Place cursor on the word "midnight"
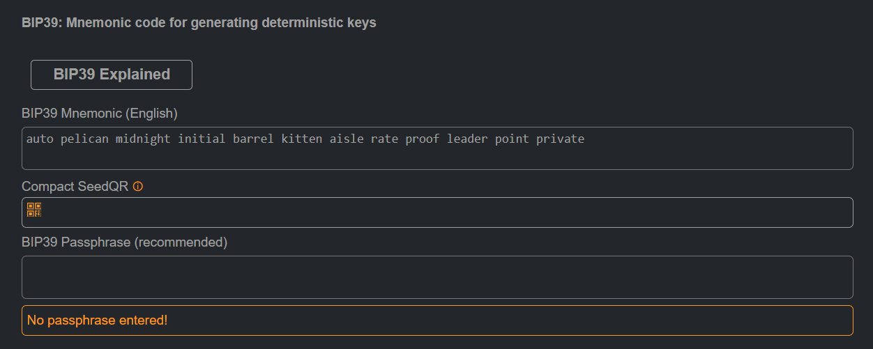Image resolution: width=873 pixels, height=349 pixels. click(143, 139)
